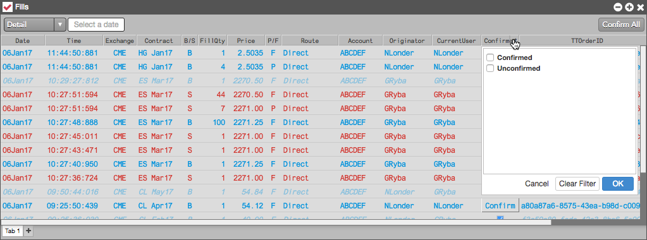Image resolution: width=647 pixels, height=240 pixels.
Task: Click the CL Apr17 contract cell
Action: [x=156, y=206]
